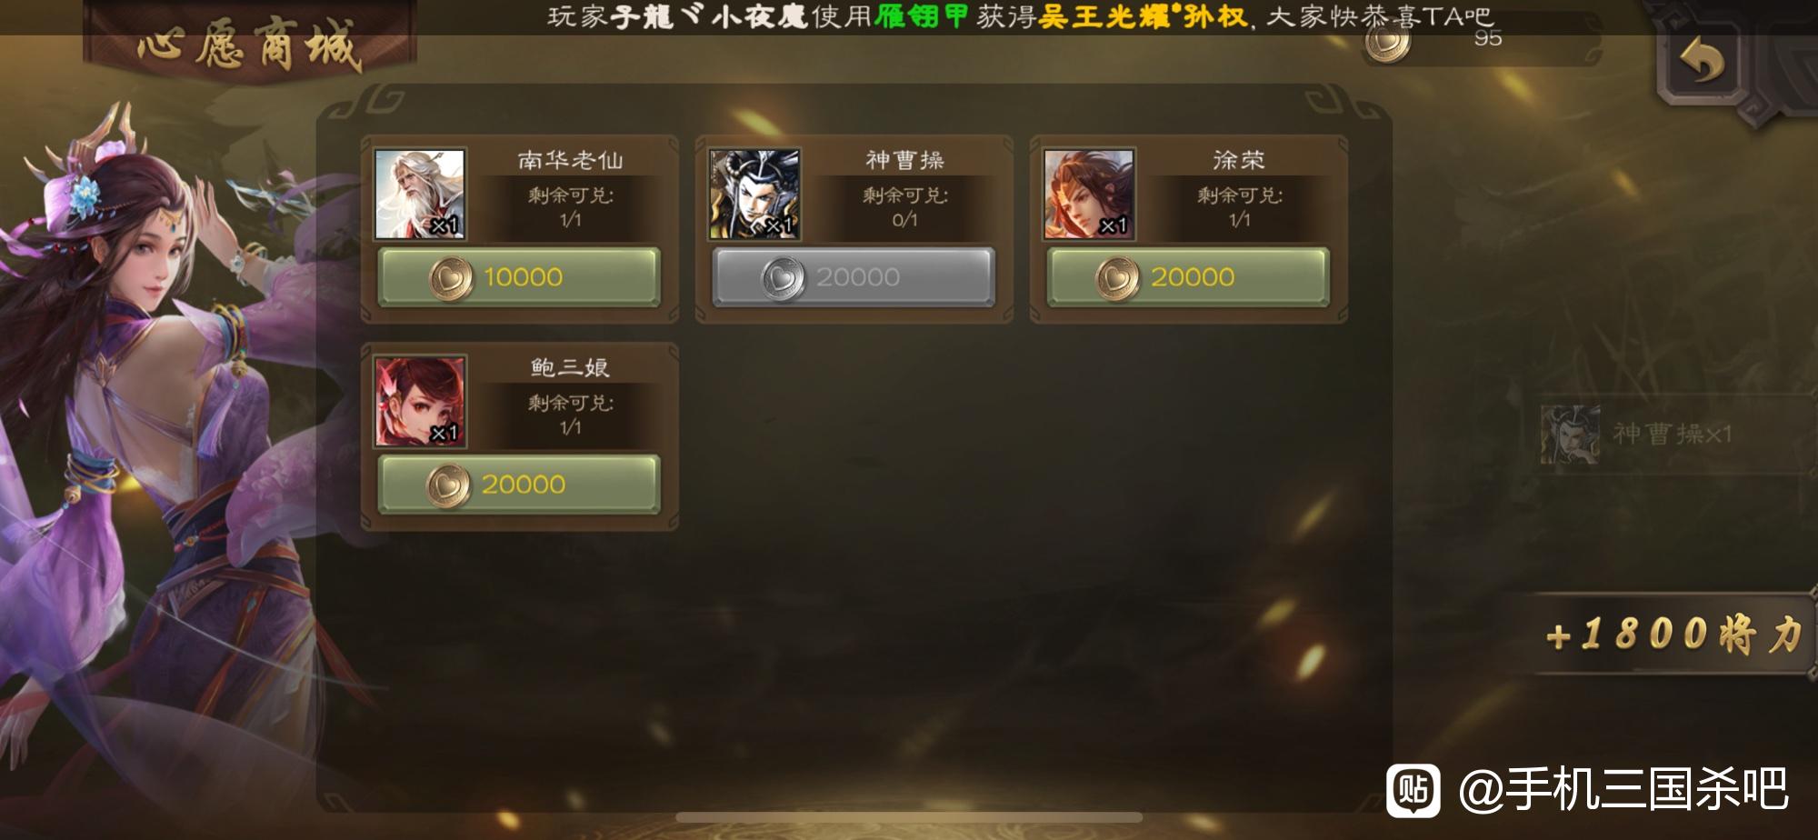Select the 涂荣 character portrait
Screen dimensions: 1818x840
click(x=1089, y=194)
